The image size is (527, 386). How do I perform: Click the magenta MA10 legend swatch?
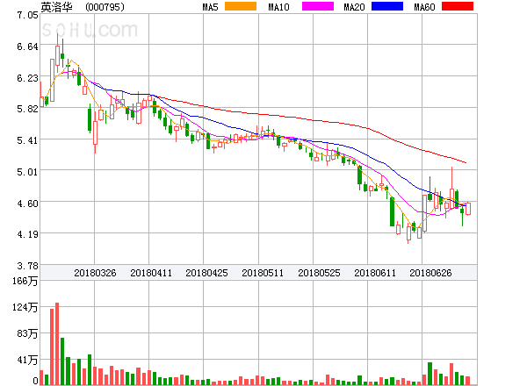tap(311, 7)
